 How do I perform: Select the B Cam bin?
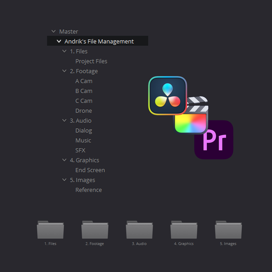pyautogui.click(x=84, y=91)
